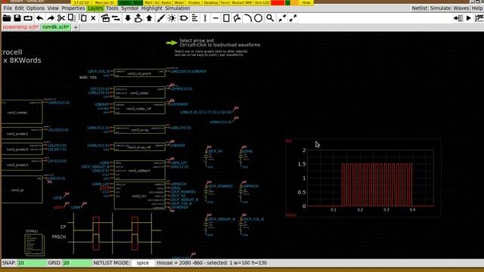Click the Insert text lines icon
The image size is (484, 272).
pyautogui.click(x=195, y=18)
